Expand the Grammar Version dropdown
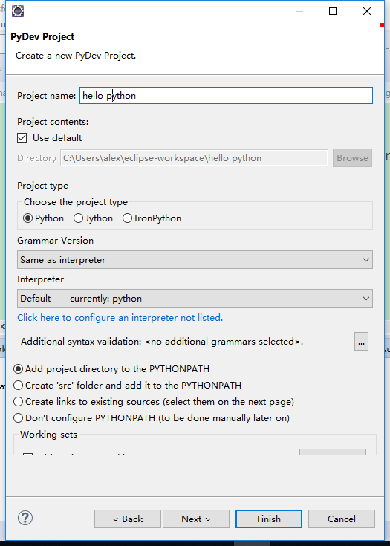This screenshot has width=390, height=546. (x=195, y=260)
